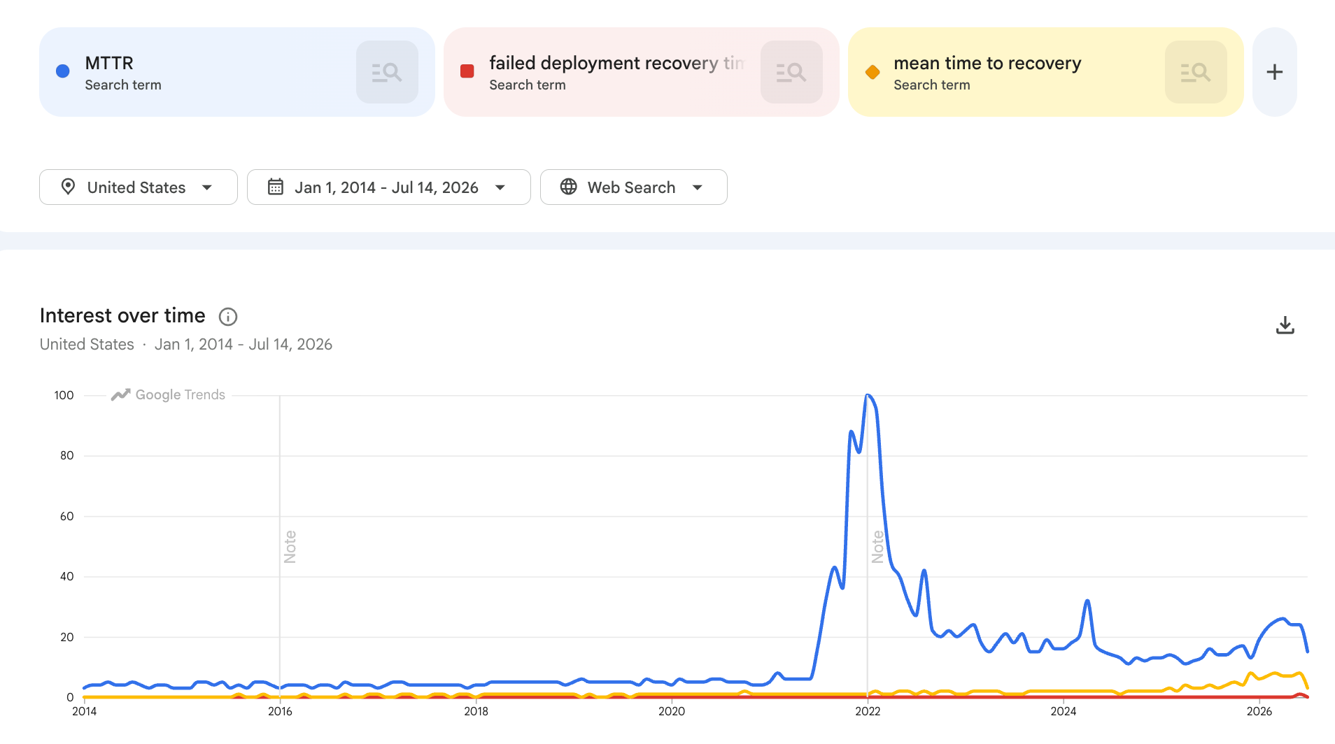Screen dimensions: 1335x744
Task: Click the explore icon on MTTR card
Action: tap(387, 72)
